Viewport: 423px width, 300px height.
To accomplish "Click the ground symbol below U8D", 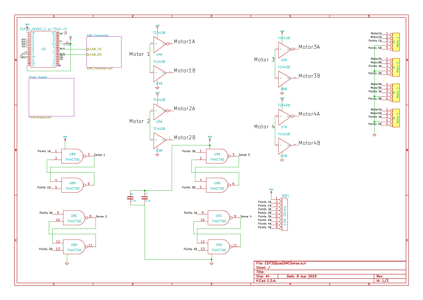I will tap(67, 264).
